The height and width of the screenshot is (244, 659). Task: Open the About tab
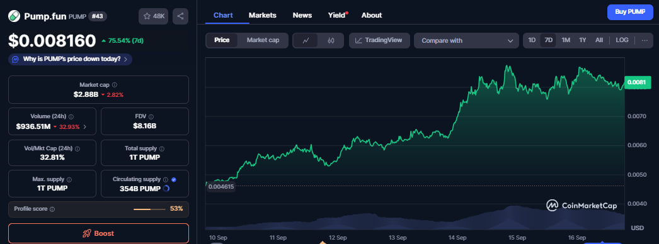(x=372, y=15)
